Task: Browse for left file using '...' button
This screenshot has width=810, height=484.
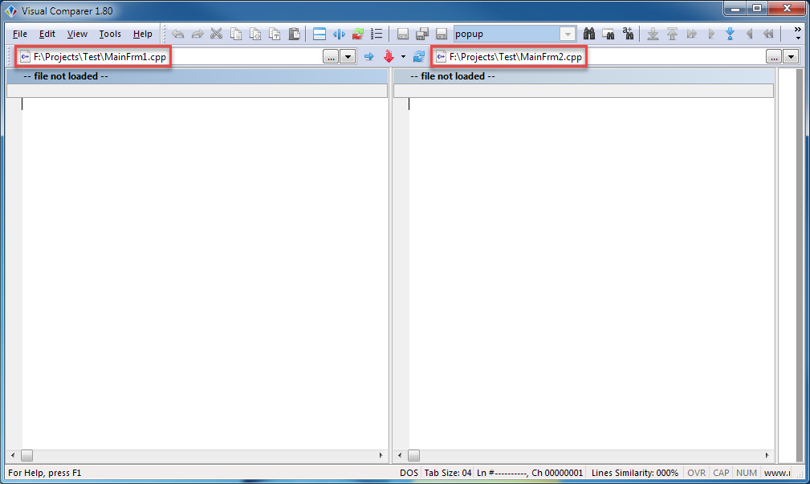Action: (331, 56)
